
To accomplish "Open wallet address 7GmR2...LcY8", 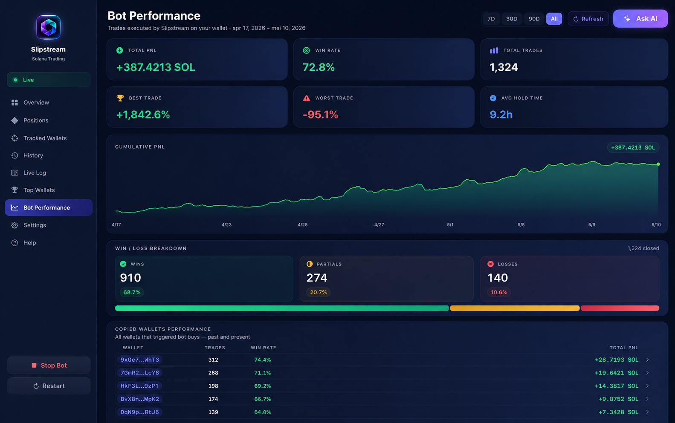I will pos(139,373).
